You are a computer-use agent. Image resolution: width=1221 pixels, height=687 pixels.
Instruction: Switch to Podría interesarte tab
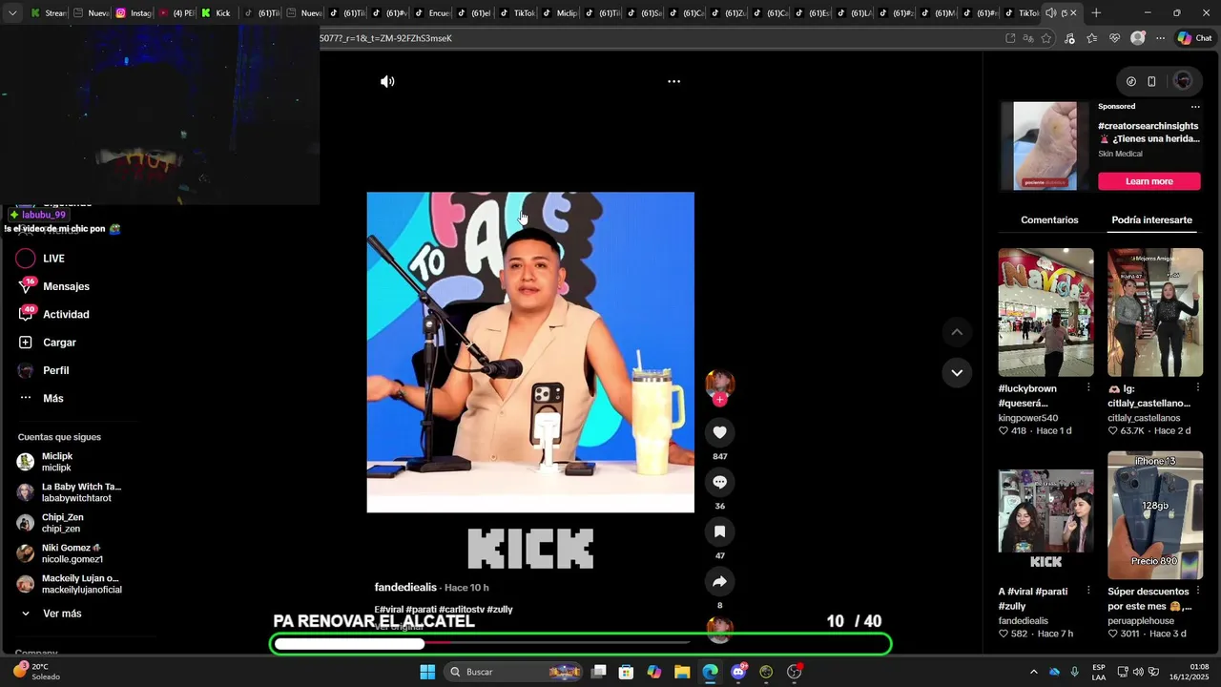[x=1151, y=219]
